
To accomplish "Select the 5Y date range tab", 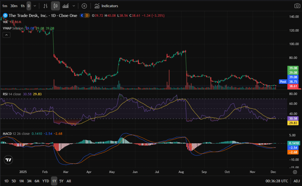I will (x=61, y=181).
